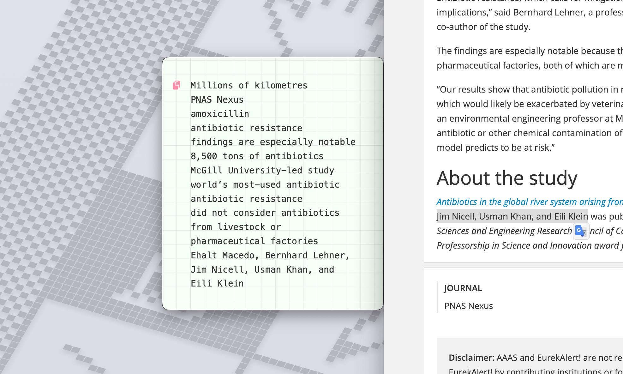Screen dimensions: 623x374
Task: Select the "Millions of kilometres" note entry
Action: tap(249, 85)
